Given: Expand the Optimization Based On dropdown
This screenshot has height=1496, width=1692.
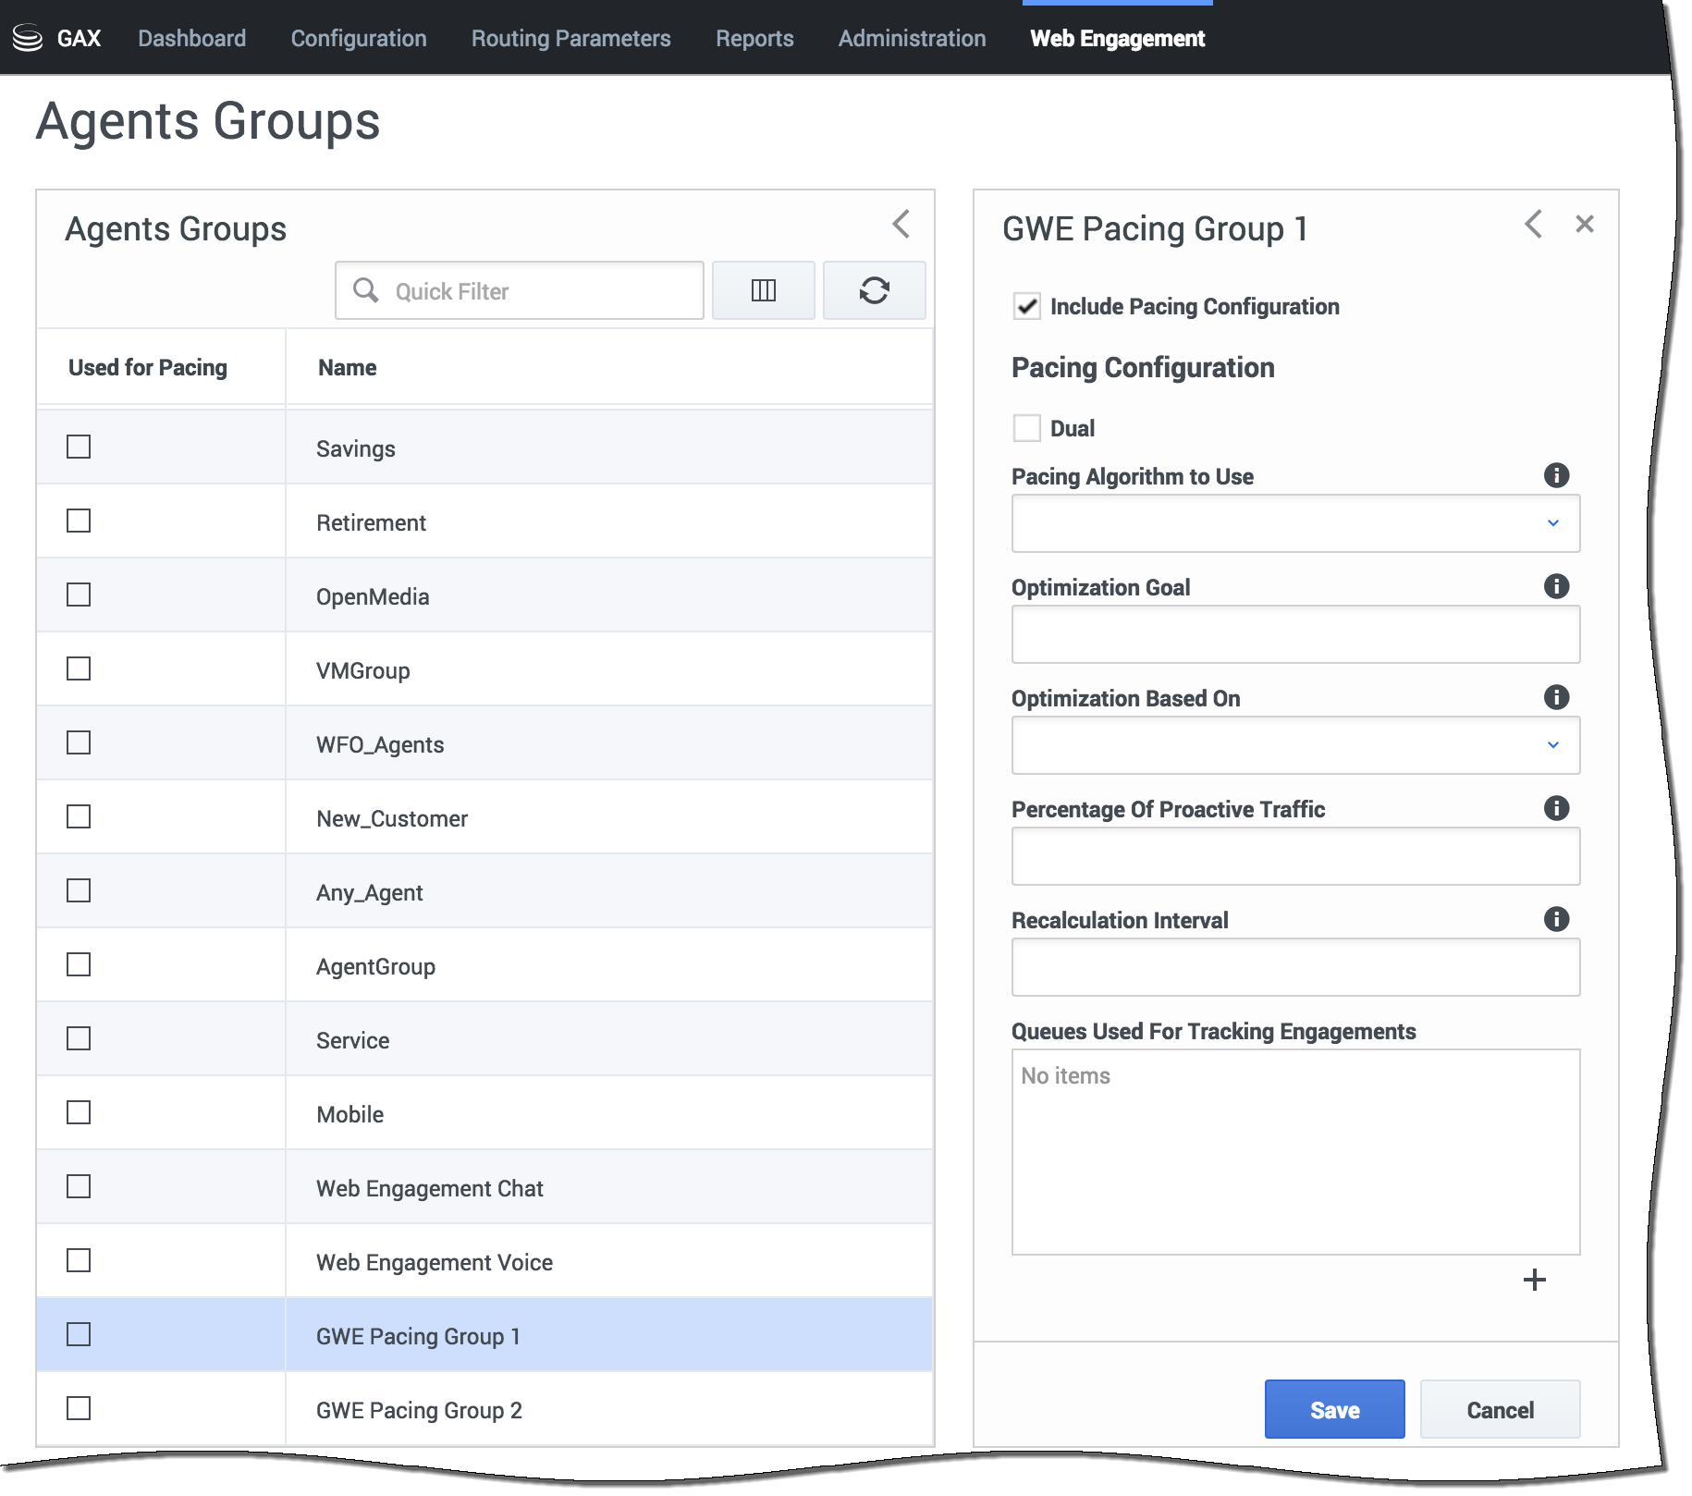Looking at the screenshot, I should click(1294, 745).
